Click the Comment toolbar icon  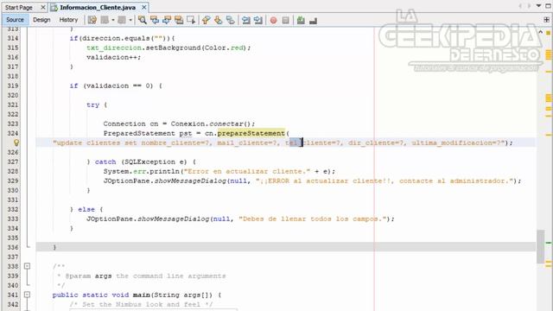tap(301, 20)
